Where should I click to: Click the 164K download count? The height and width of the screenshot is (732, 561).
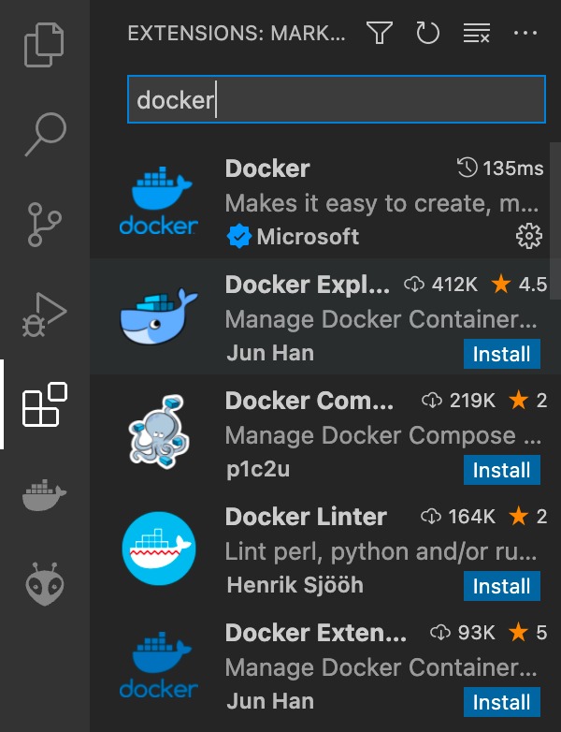(x=472, y=517)
